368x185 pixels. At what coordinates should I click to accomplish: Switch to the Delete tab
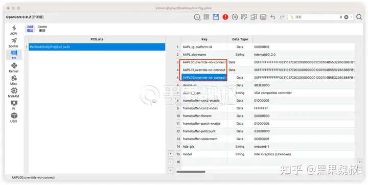tap(42, 29)
